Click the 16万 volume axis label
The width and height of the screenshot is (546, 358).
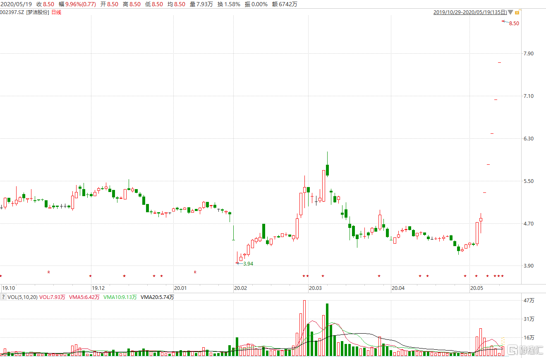click(529, 337)
